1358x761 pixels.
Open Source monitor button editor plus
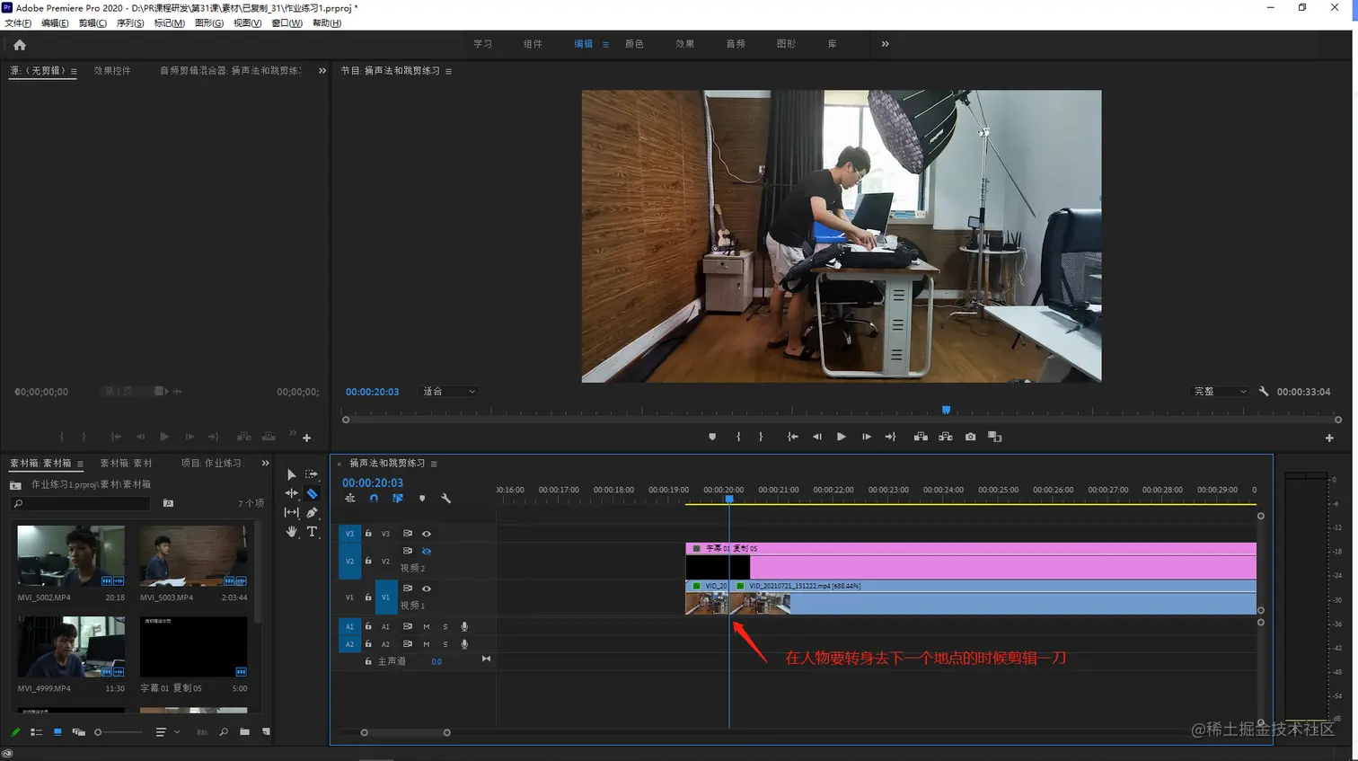pyautogui.click(x=306, y=438)
